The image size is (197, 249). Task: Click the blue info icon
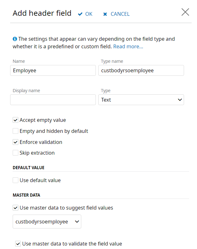15,39
